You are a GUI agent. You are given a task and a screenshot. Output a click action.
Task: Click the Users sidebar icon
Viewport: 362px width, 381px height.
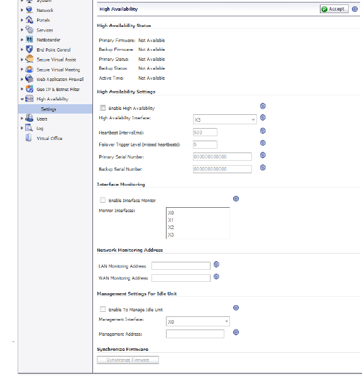[x=29, y=119]
